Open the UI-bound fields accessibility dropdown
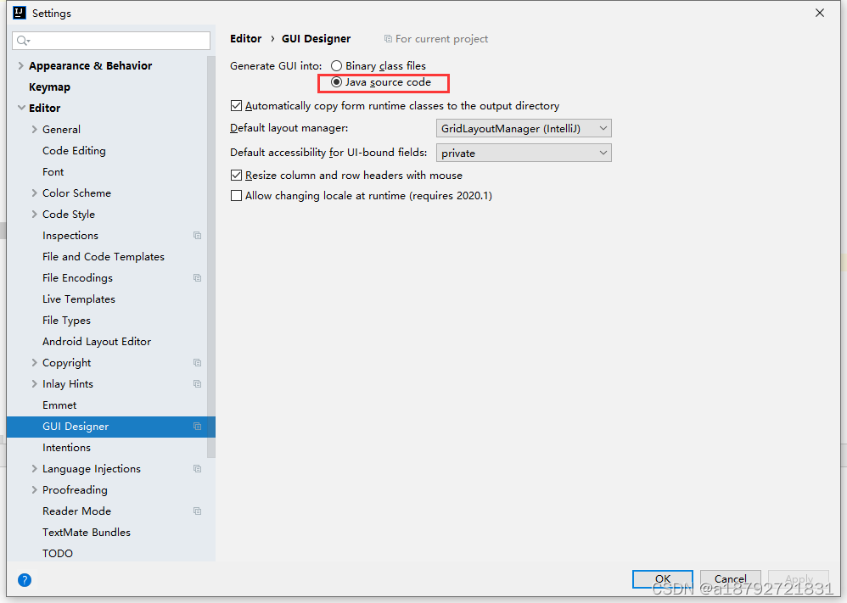 [x=524, y=153]
